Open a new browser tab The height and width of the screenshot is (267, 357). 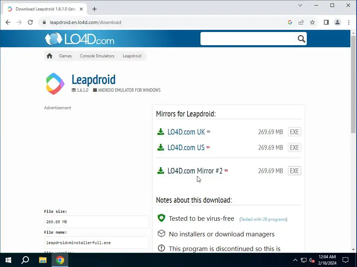[94, 9]
